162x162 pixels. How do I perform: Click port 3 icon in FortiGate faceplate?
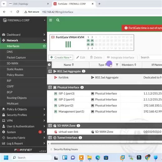(x=92, y=40)
